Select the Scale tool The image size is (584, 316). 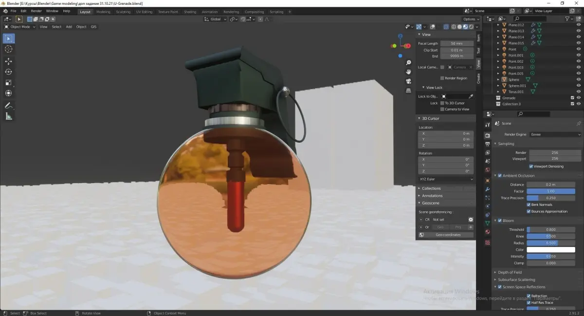pyautogui.click(x=9, y=83)
